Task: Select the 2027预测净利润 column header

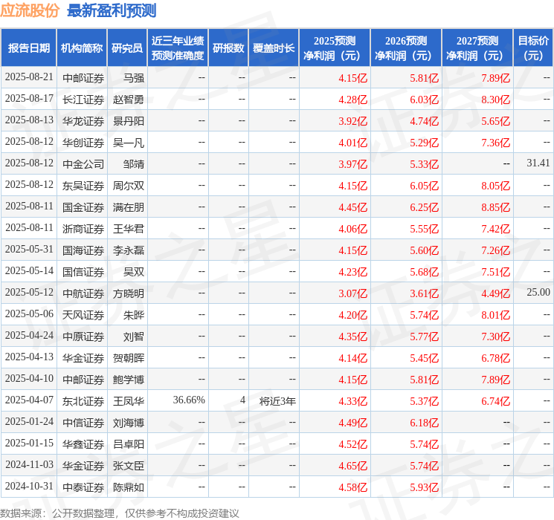Action: (477, 48)
